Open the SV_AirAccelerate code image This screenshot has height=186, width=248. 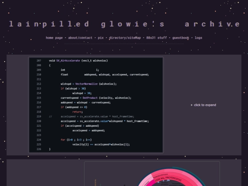(x=96, y=105)
